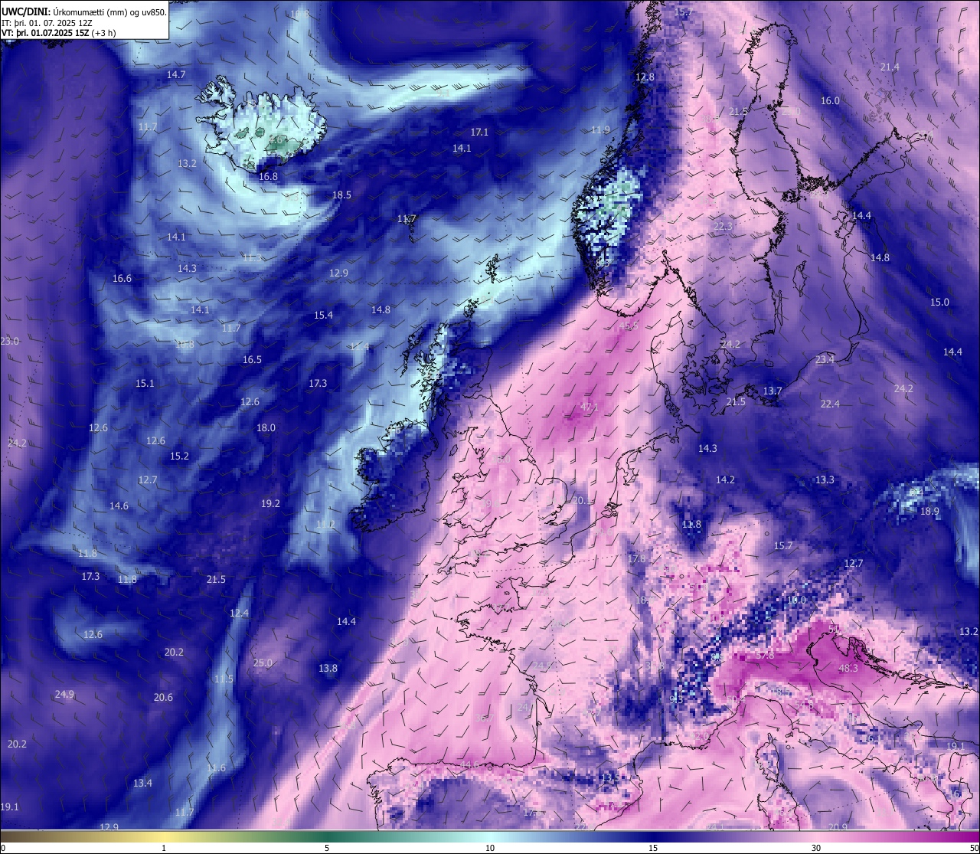
Task: Click the value 23.0 at the left edge
Action: coord(10,342)
